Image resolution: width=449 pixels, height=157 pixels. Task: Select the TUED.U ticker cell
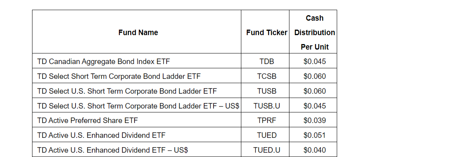tap(267, 150)
